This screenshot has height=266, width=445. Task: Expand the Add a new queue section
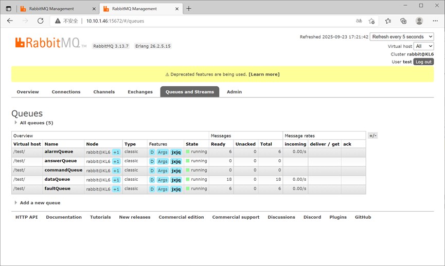coord(40,203)
